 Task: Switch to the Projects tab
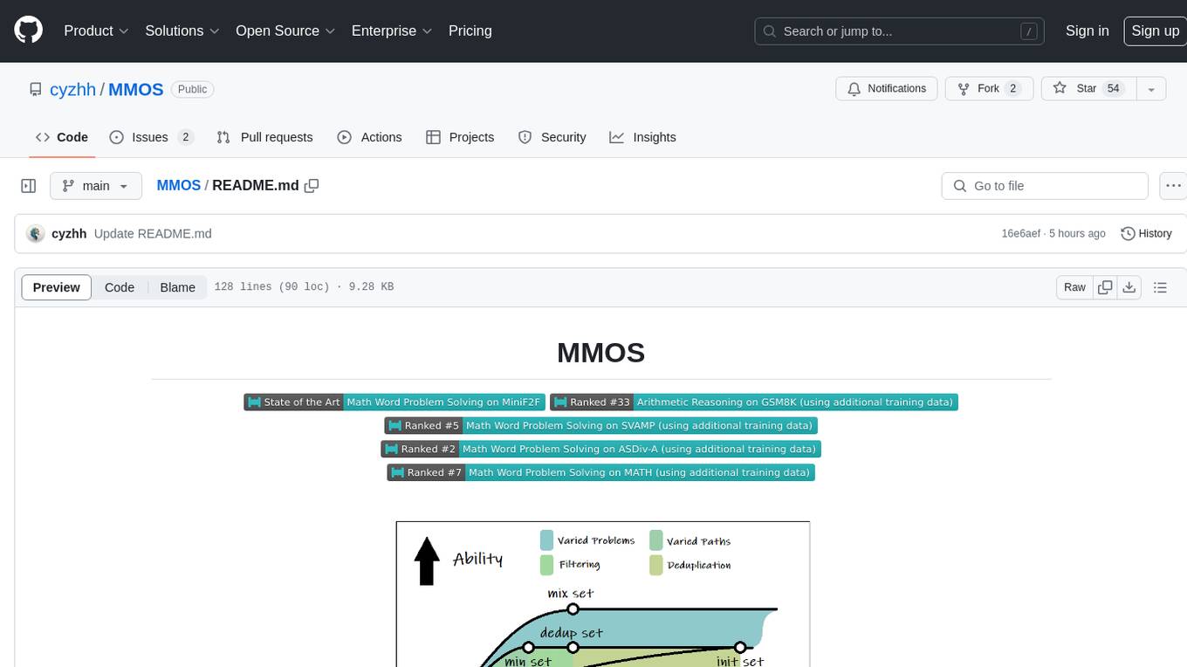(460, 137)
